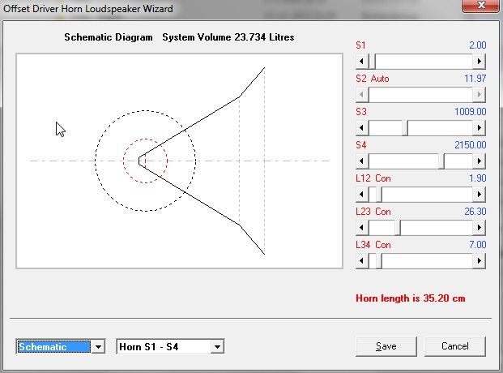This screenshot has width=503, height=373.
Task: Close the Offset Driver Horn Wizard window
Action: 481,5
